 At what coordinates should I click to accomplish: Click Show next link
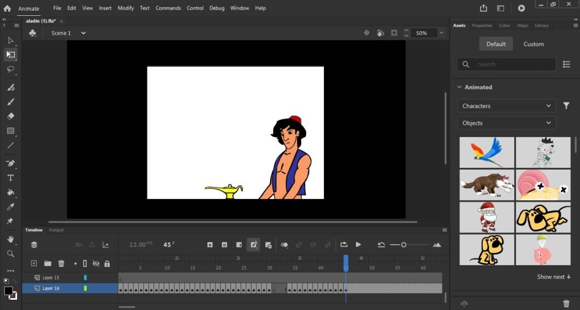[554, 277]
